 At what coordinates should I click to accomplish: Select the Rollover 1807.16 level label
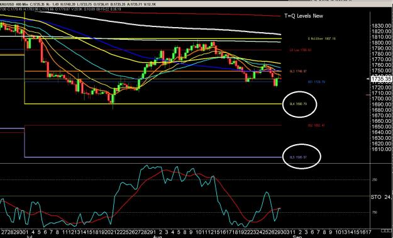322,38
